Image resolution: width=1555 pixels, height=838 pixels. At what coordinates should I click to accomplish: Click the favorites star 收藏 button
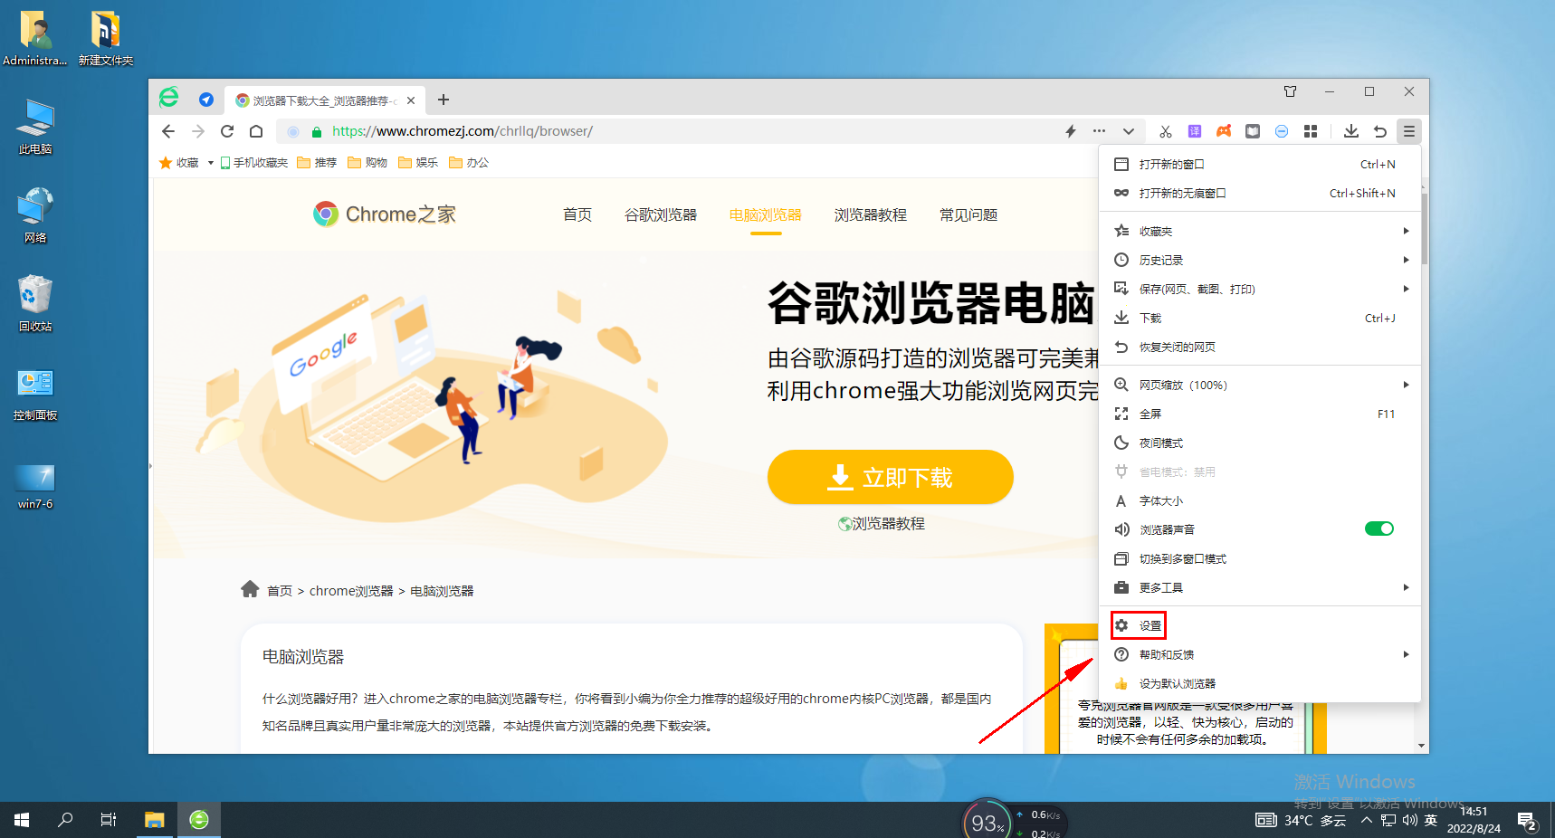(x=179, y=163)
